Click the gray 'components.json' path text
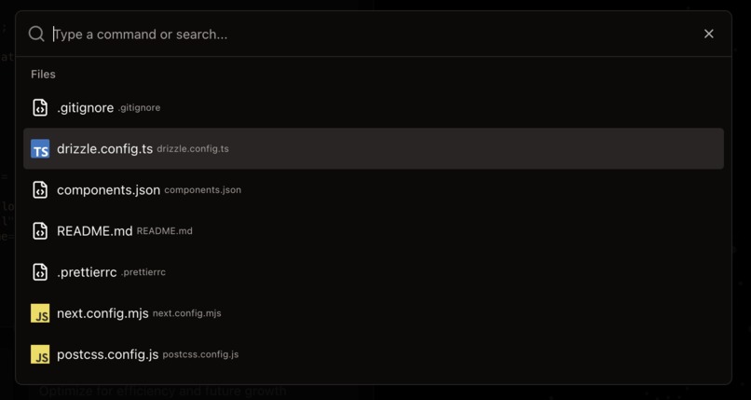This screenshot has width=751, height=400. point(202,190)
